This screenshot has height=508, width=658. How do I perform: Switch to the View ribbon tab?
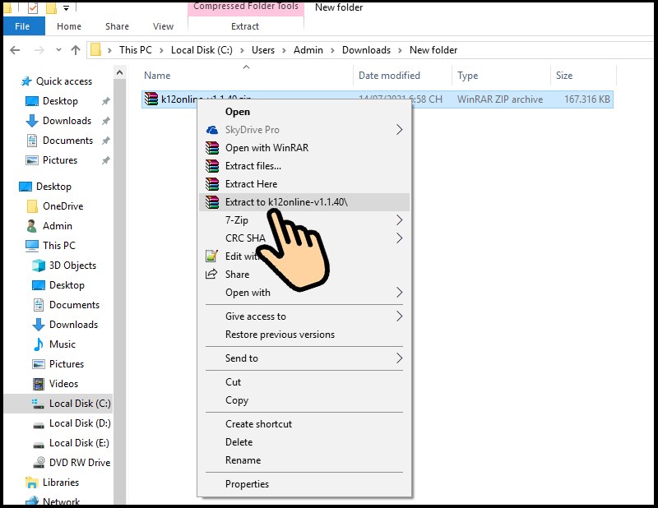pyautogui.click(x=163, y=26)
